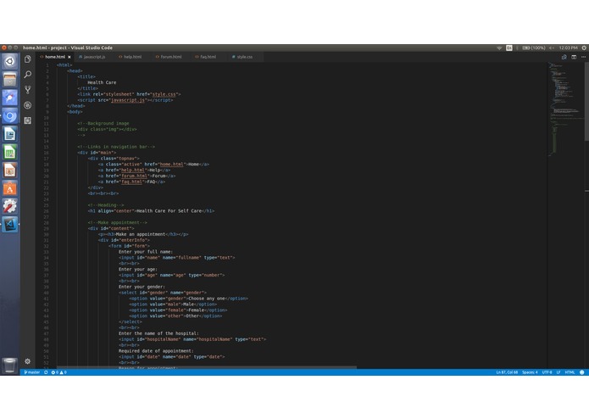Viewport: 589px width, 419px height.
Task: Click the faq.html href link in the code
Action: pyautogui.click(x=131, y=182)
